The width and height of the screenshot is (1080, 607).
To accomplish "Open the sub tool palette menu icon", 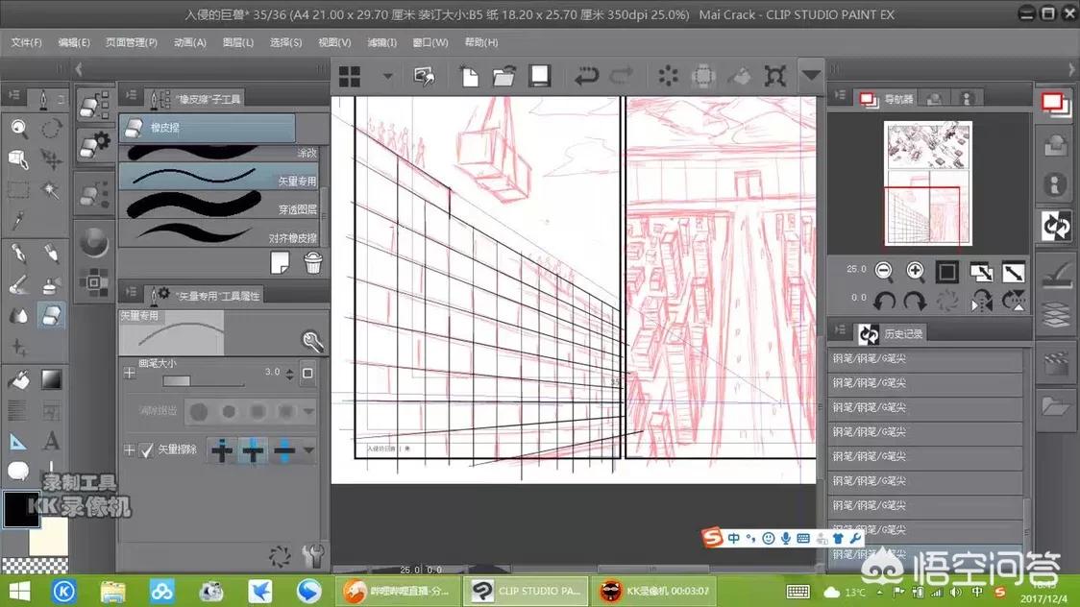I will (131, 96).
